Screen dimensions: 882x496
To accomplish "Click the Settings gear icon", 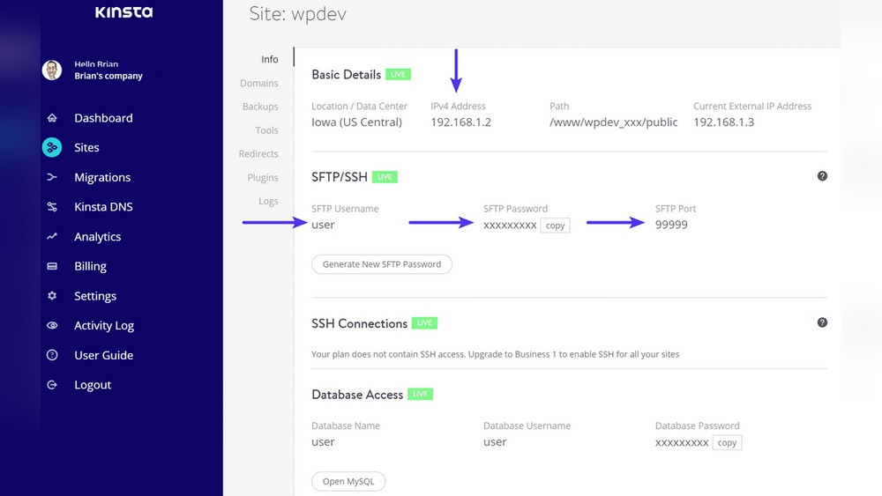I will click(x=52, y=295).
